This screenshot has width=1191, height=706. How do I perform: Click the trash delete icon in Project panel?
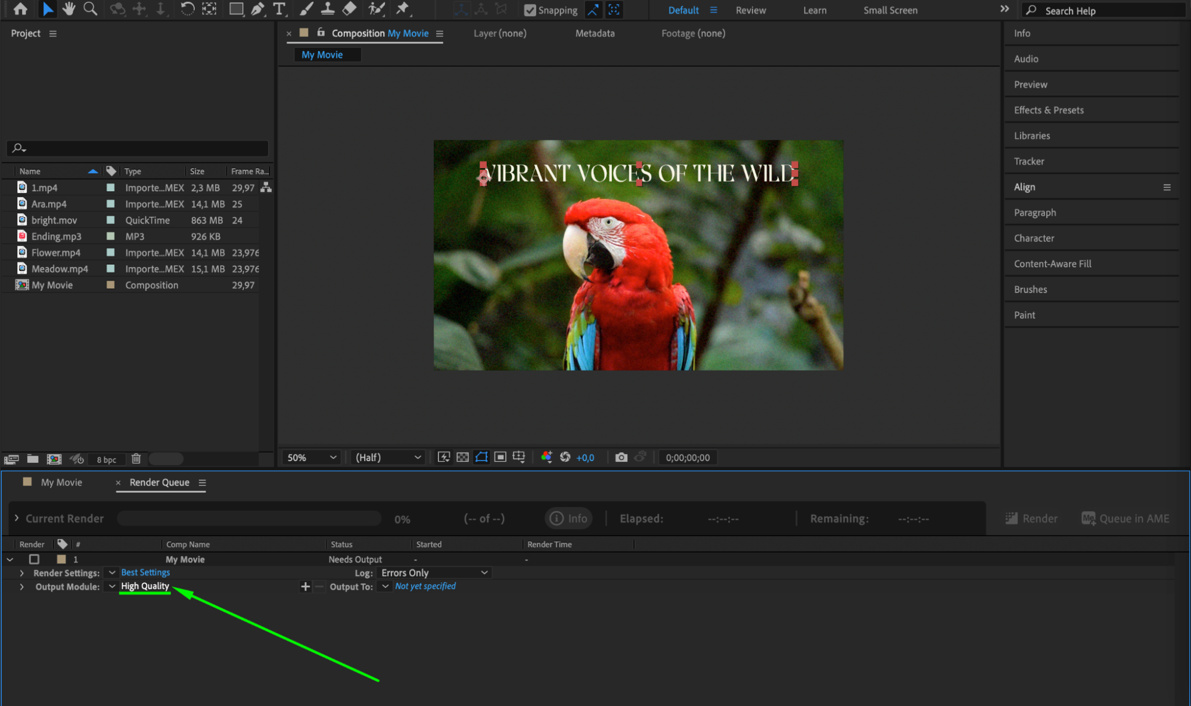136,459
